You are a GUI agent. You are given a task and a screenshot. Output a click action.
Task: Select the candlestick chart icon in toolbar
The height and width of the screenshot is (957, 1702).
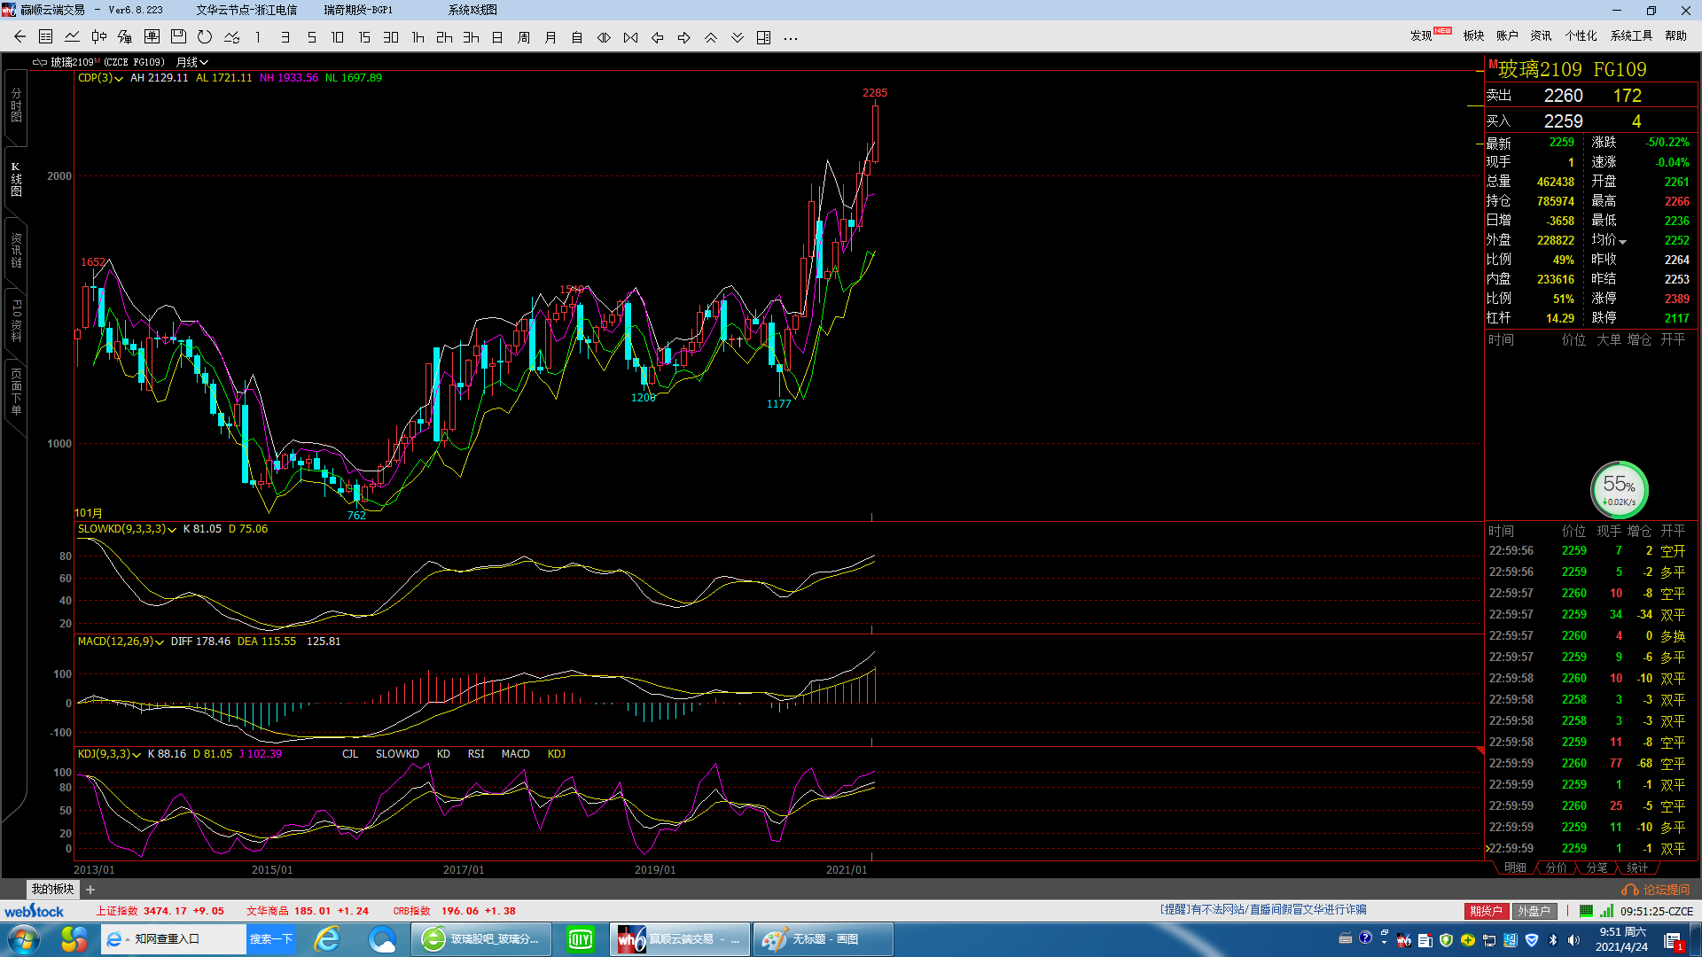(x=98, y=37)
